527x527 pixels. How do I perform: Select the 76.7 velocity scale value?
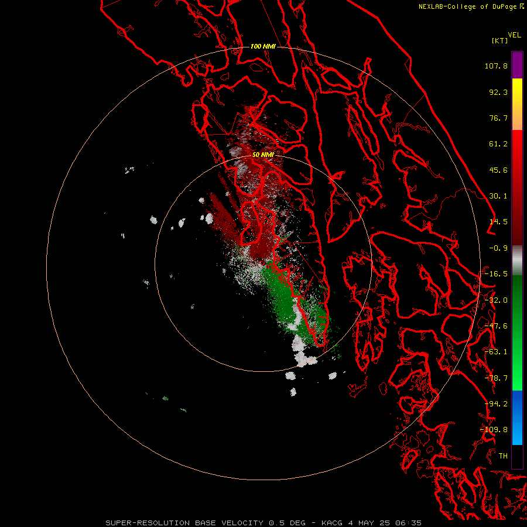pos(498,118)
